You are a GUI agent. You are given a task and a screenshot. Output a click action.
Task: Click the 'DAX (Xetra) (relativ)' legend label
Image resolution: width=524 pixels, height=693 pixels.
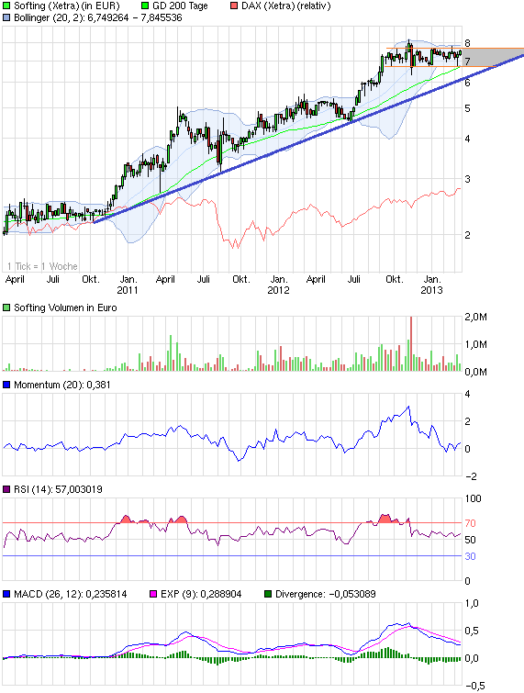285,6
